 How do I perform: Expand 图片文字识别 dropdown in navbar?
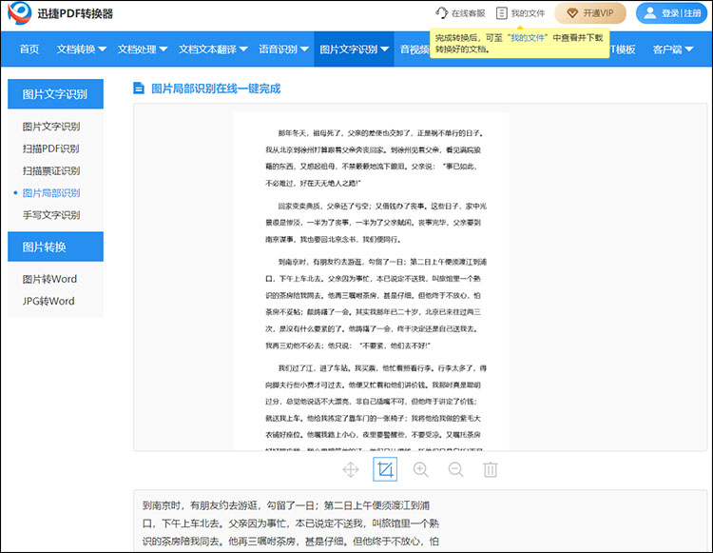click(x=354, y=49)
